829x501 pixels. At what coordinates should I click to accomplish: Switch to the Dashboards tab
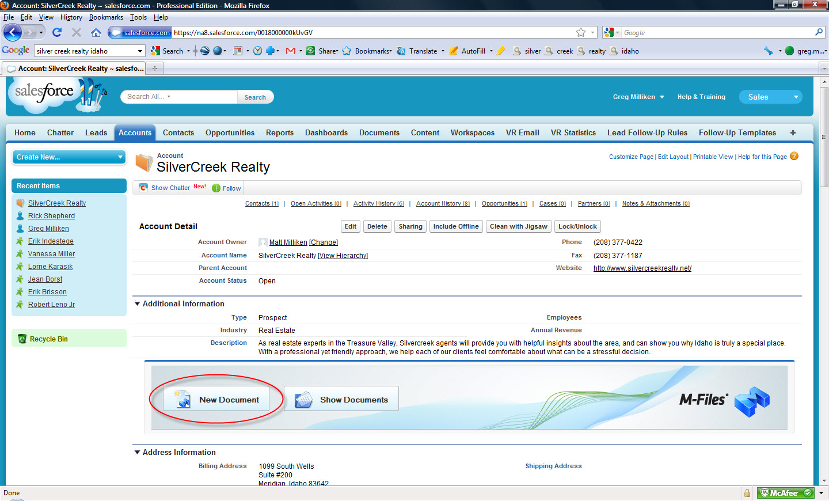tap(326, 132)
